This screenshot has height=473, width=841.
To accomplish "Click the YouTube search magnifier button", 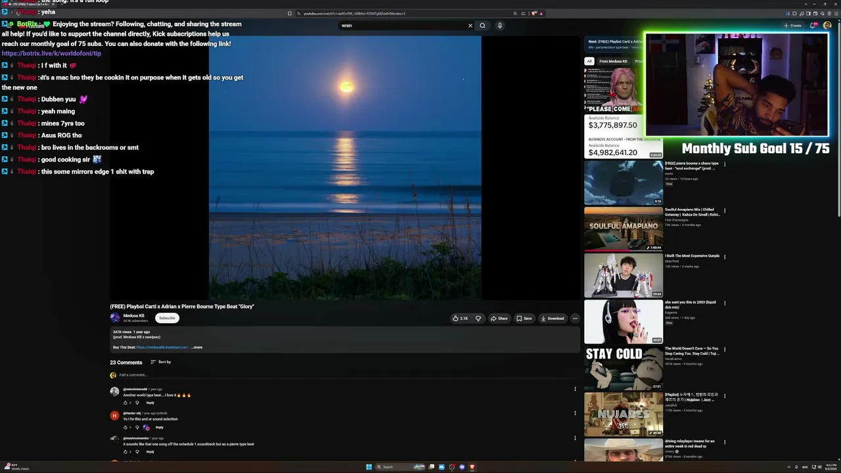I will point(482,26).
